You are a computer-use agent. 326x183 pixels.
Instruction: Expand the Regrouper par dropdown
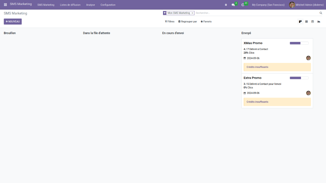click(187, 22)
